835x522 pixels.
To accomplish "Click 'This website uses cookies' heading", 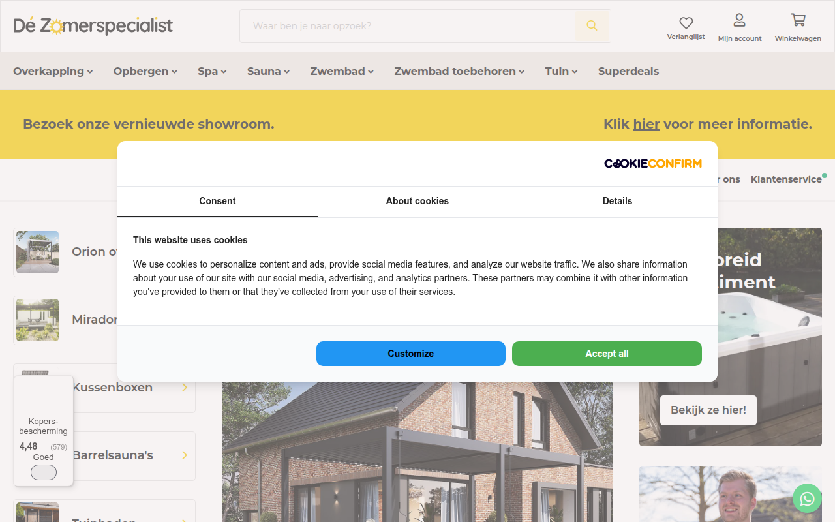I will click(190, 240).
